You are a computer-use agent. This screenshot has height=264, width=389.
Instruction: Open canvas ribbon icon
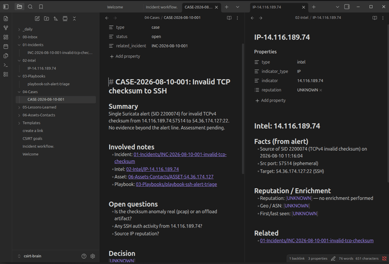pyautogui.click(x=6, y=37)
